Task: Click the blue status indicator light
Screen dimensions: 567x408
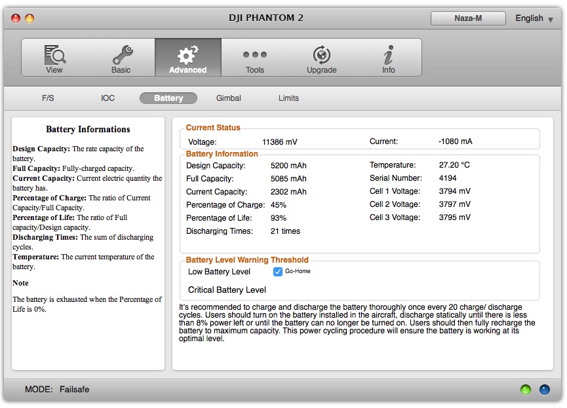Action: (x=545, y=390)
